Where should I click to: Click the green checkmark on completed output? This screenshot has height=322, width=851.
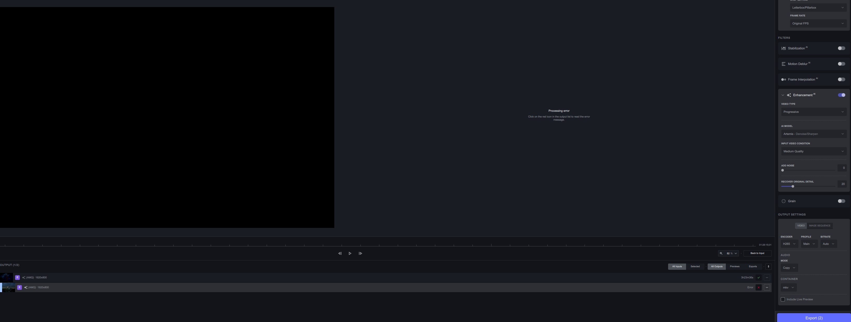click(x=758, y=278)
